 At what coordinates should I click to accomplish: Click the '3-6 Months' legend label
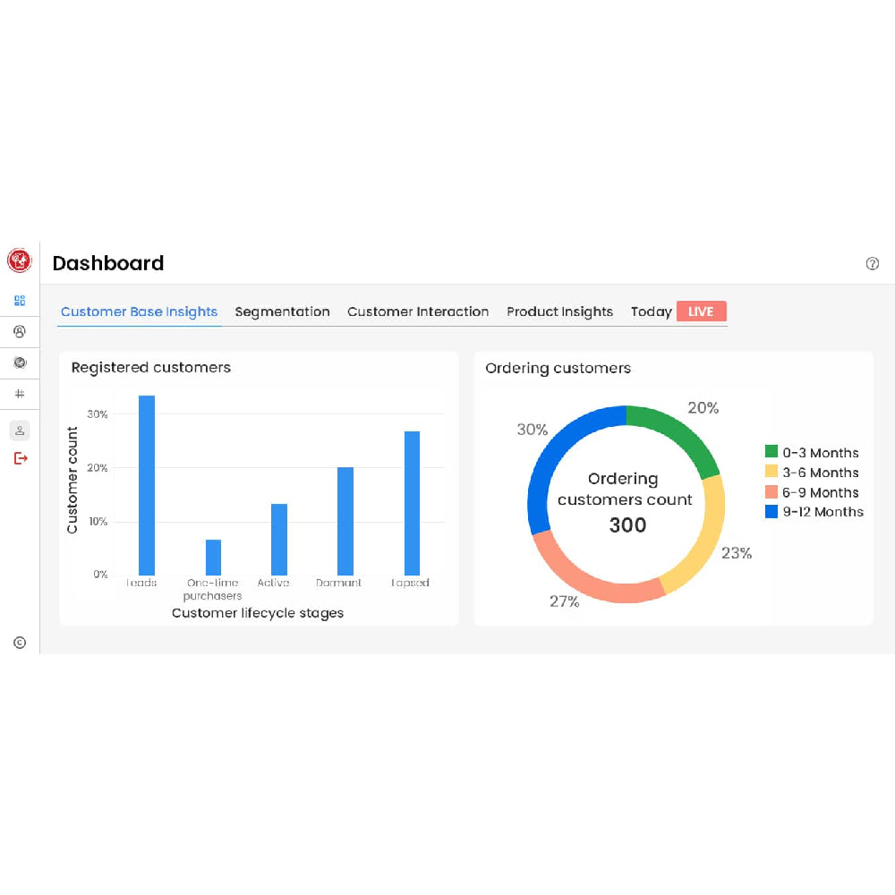(x=820, y=473)
